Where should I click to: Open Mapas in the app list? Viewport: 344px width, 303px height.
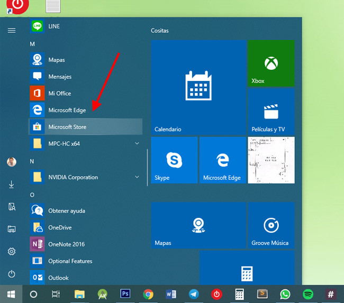pos(86,60)
